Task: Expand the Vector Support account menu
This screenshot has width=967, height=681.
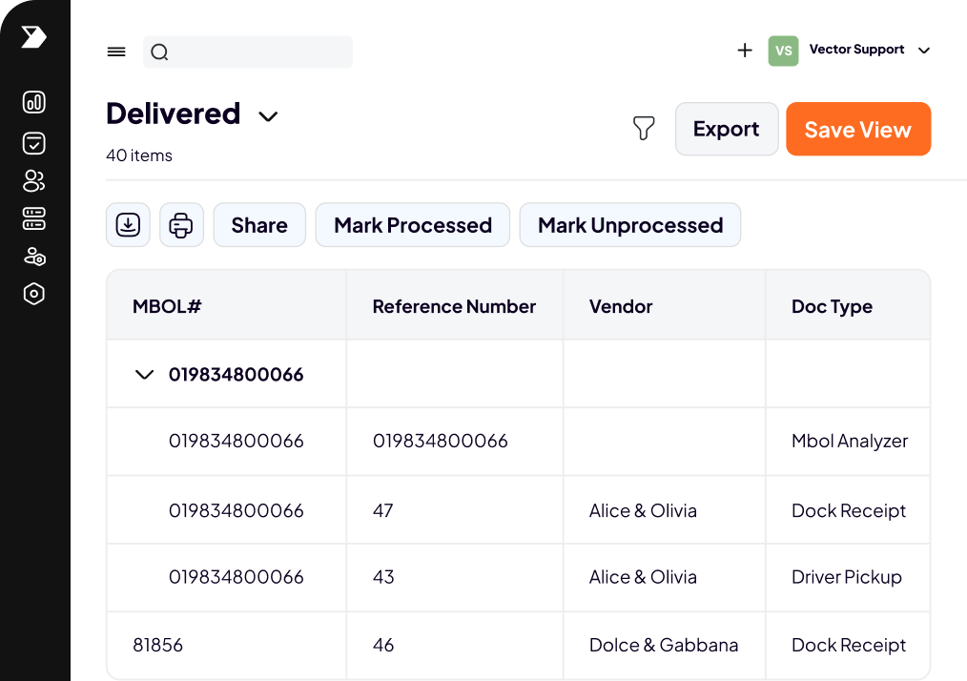Action: click(x=923, y=51)
